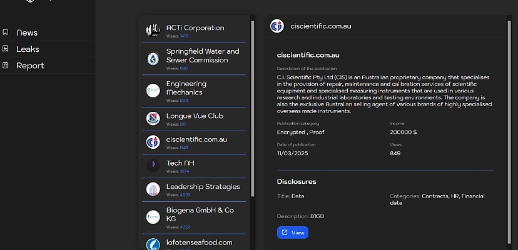Click the leak list scrollbar
Screen dimensions: 518x250
coord(253,109)
